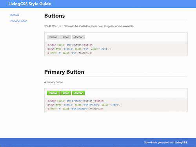The height and width of the screenshot is (147, 196).
Task: Click the "A primary button" description text
Action: coord(54,82)
